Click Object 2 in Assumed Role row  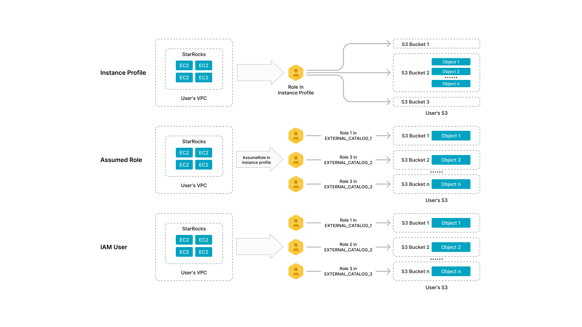pyautogui.click(x=451, y=160)
